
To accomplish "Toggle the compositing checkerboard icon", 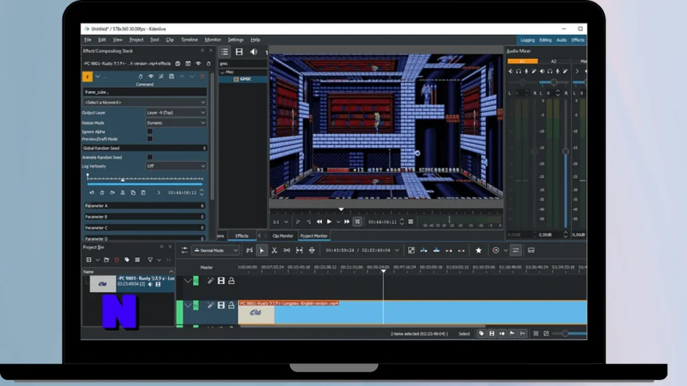I will click(x=411, y=251).
